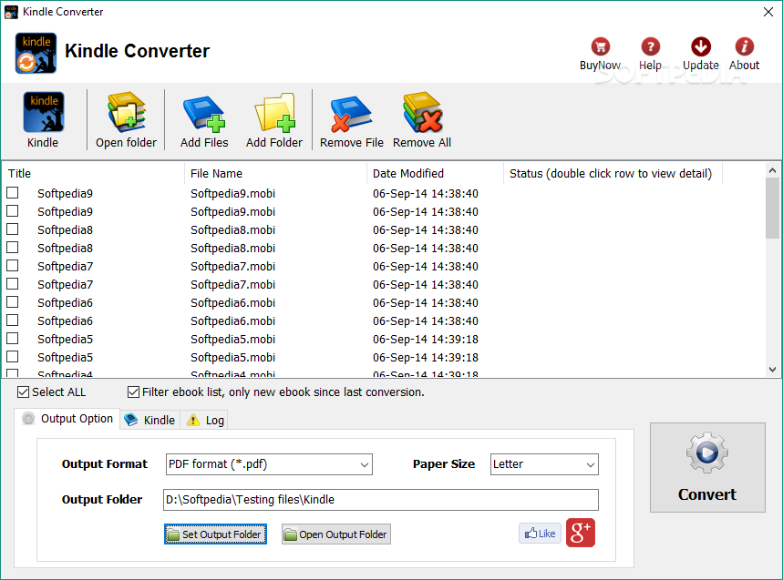This screenshot has height=580, width=783.
Task: Click the Facebook Like button
Action: [x=540, y=534]
